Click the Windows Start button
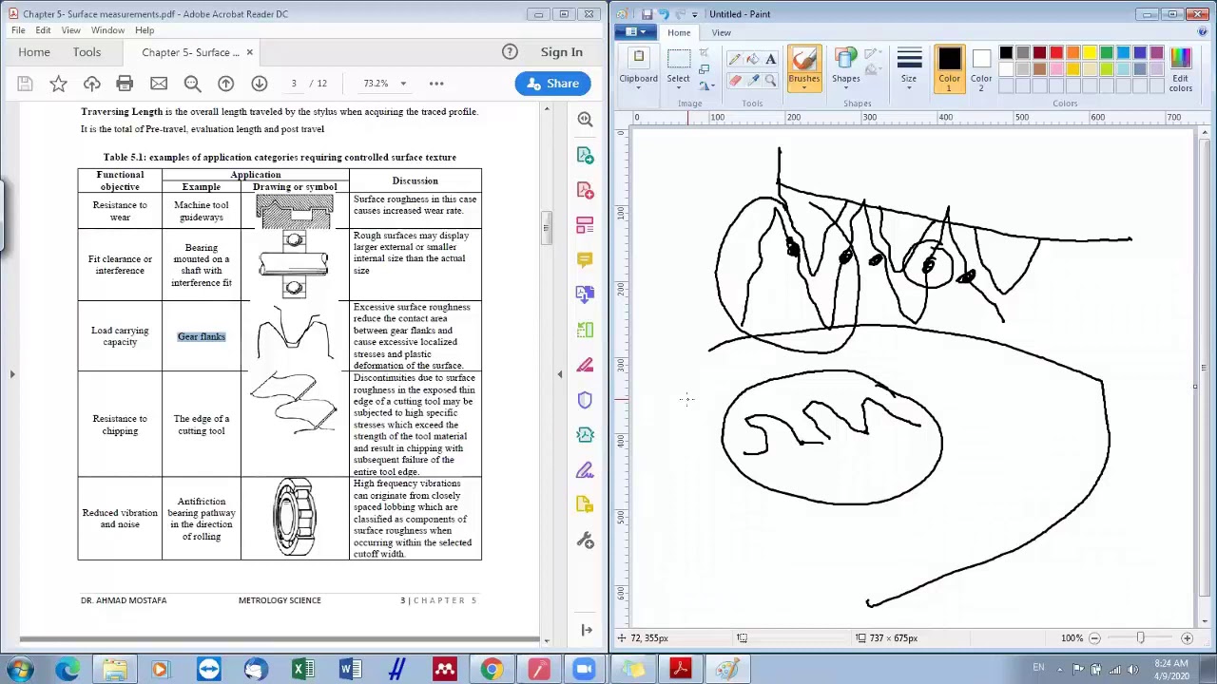 click(x=20, y=670)
